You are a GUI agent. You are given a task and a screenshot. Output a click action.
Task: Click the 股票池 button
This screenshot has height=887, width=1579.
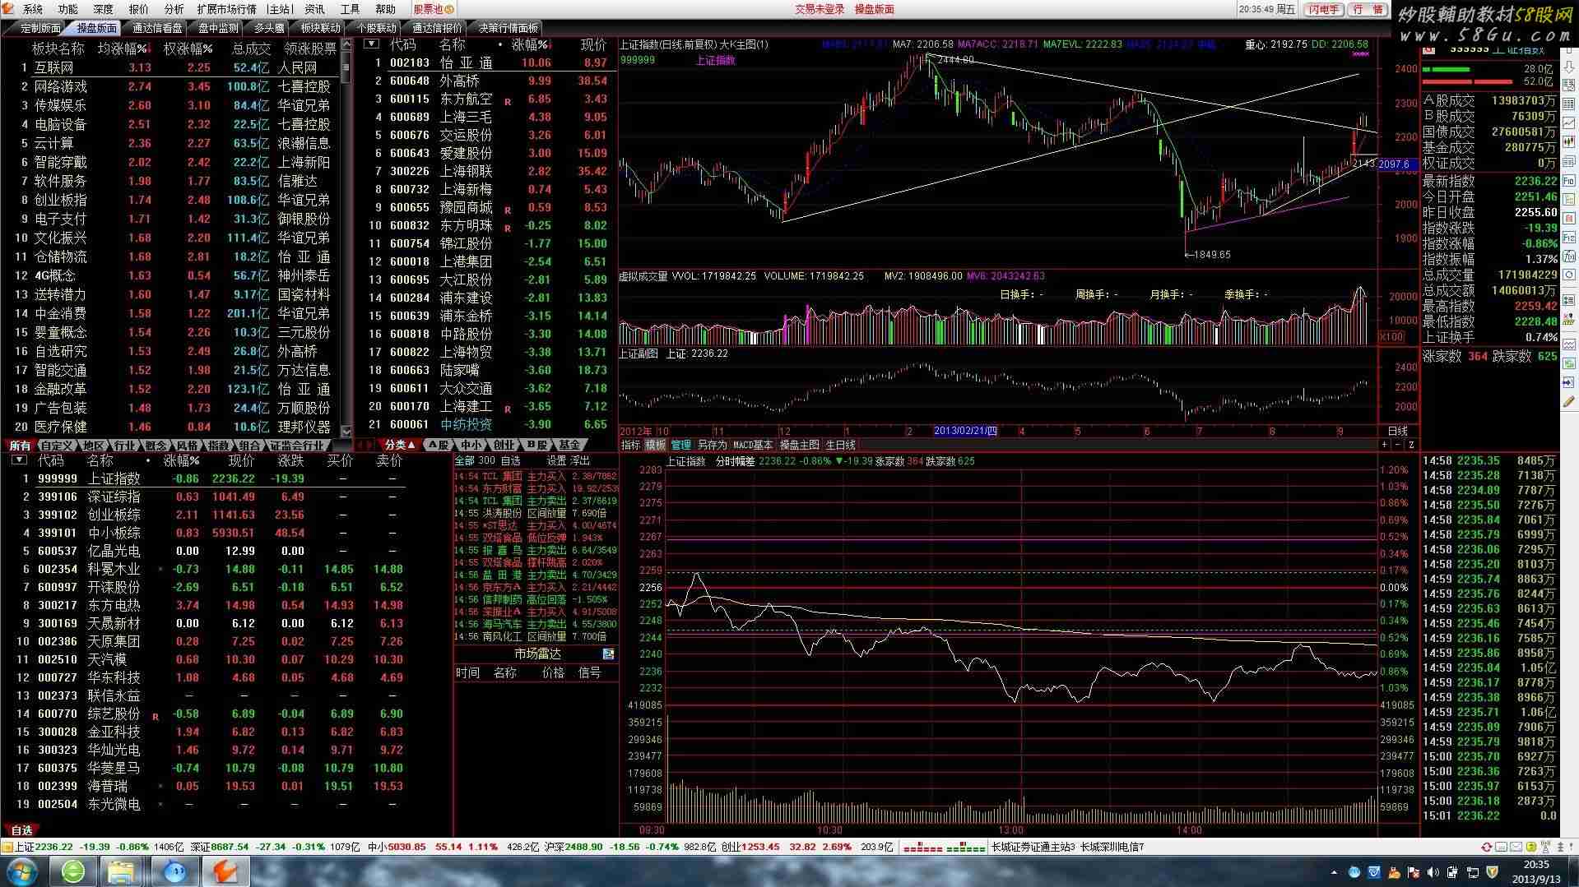433,9
